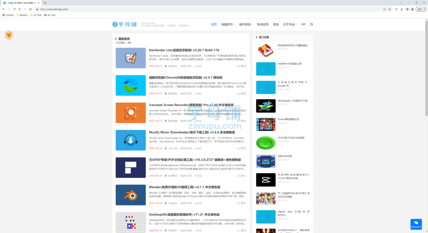Screen dimensions: 428x233
Task: Expand the 关于本站 dropdown menu
Action: point(290,24)
